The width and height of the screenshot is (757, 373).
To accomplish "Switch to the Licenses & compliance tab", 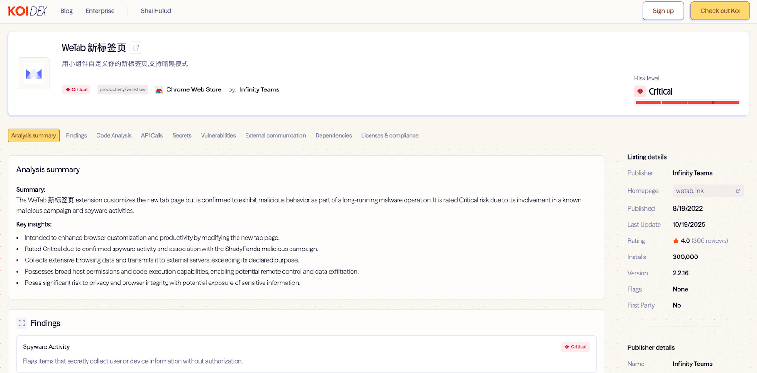I will (390, 135).
